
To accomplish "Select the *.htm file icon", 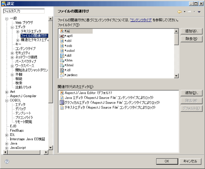I will (x=62, y=60).
